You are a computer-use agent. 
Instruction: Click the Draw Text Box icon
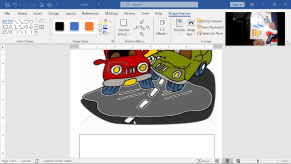(42, 27)
